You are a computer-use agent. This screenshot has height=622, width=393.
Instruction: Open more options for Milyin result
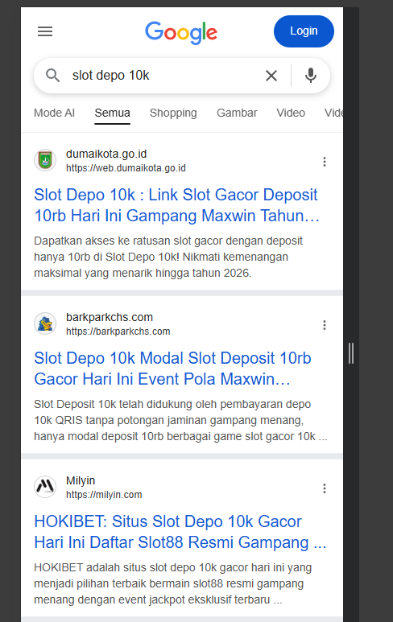click(325, 488)
